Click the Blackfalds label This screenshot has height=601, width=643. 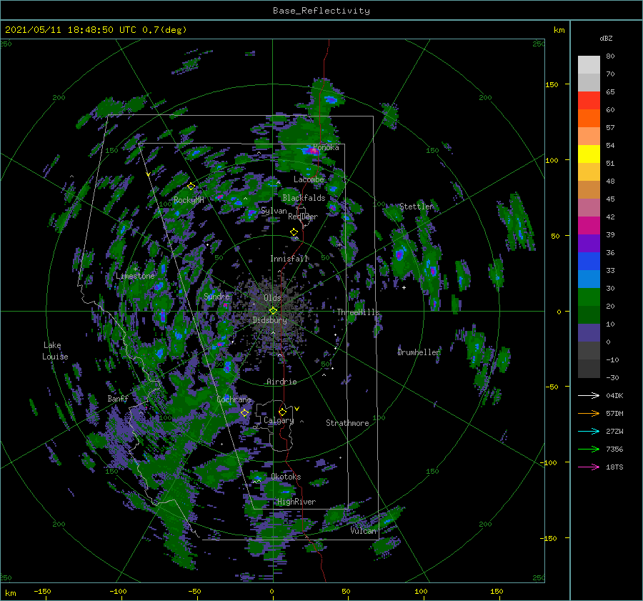304,198
